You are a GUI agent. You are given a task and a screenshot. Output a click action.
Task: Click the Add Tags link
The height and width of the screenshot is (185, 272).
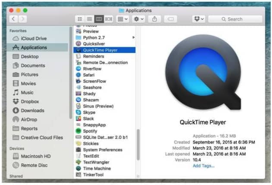pyautogui.click(x=203, y=166)
